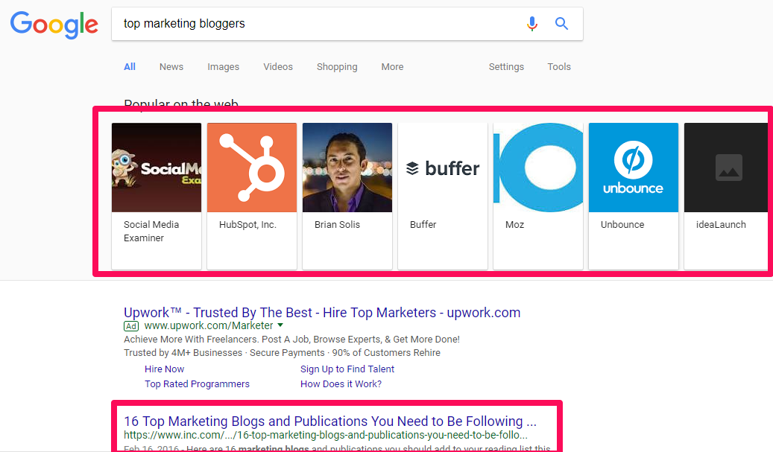Click the blue search magnifier icon
This screenshot has width=773, height=452.
coord(561,24)
